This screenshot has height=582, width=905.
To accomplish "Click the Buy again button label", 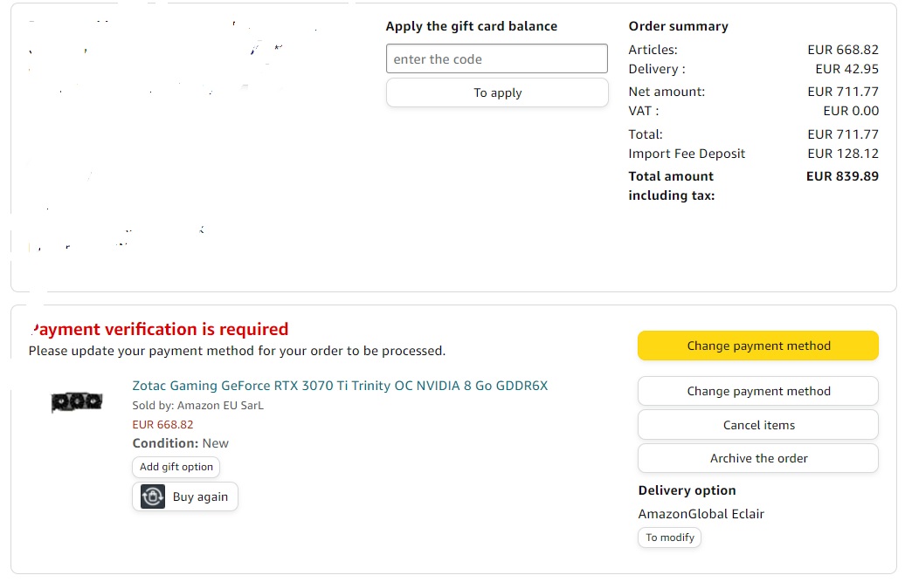I will click(x=200, y=496).
